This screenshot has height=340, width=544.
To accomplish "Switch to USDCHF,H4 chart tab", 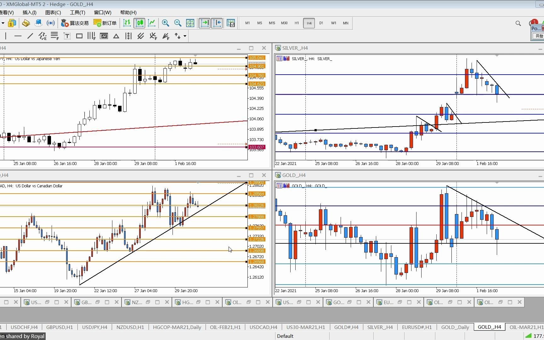I will [x=24, y=327].
